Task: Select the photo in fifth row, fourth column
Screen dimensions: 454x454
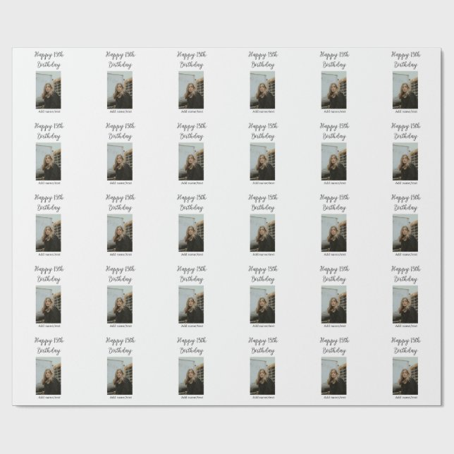Action: click(x=262, y=376)
